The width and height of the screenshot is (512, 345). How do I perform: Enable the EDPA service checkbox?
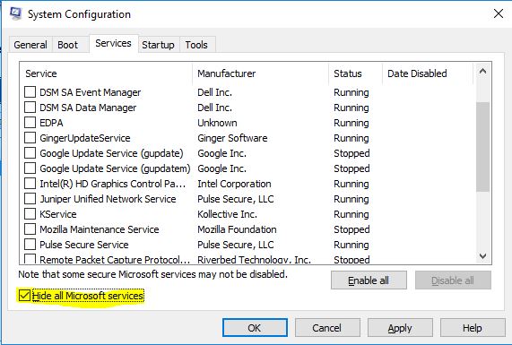click(x=30, y=123)
